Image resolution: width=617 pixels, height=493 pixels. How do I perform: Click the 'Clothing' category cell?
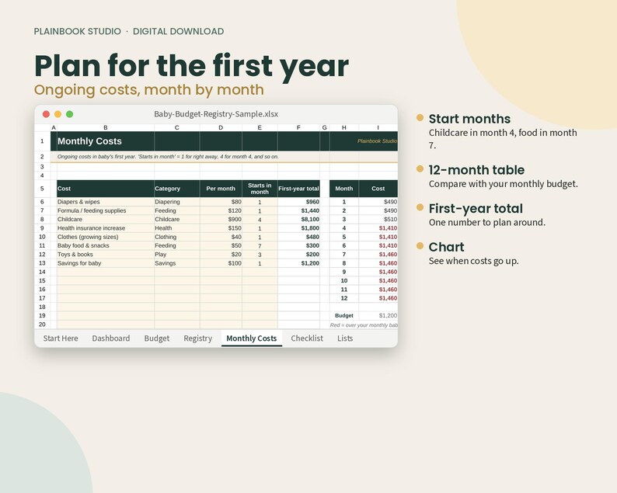click(177, 237)
